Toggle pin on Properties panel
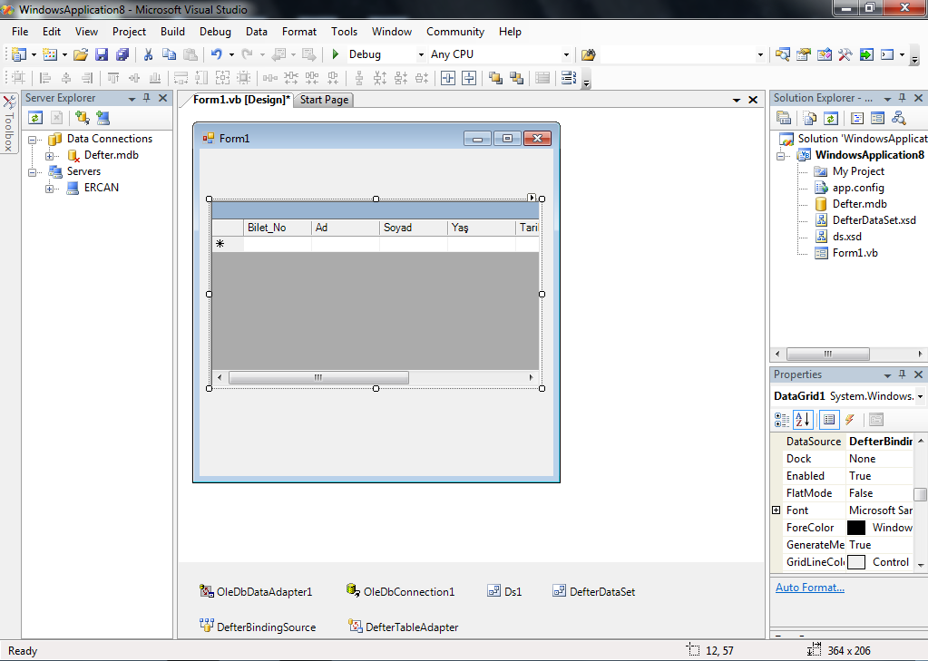The height and width of the screenshot is (661, 928). pyautogui.click(x=902, y=374)
